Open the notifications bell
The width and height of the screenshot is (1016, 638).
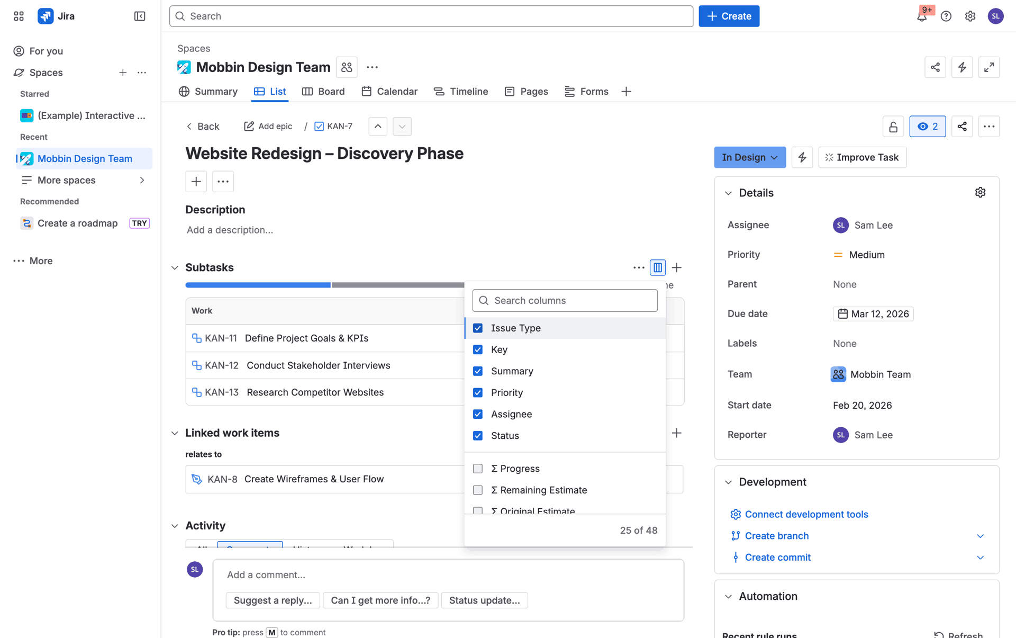click(922, 16)
